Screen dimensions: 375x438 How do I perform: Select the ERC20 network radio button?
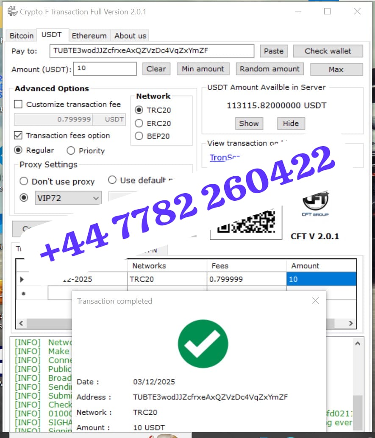pyautogui.click(x=139, y=124)
